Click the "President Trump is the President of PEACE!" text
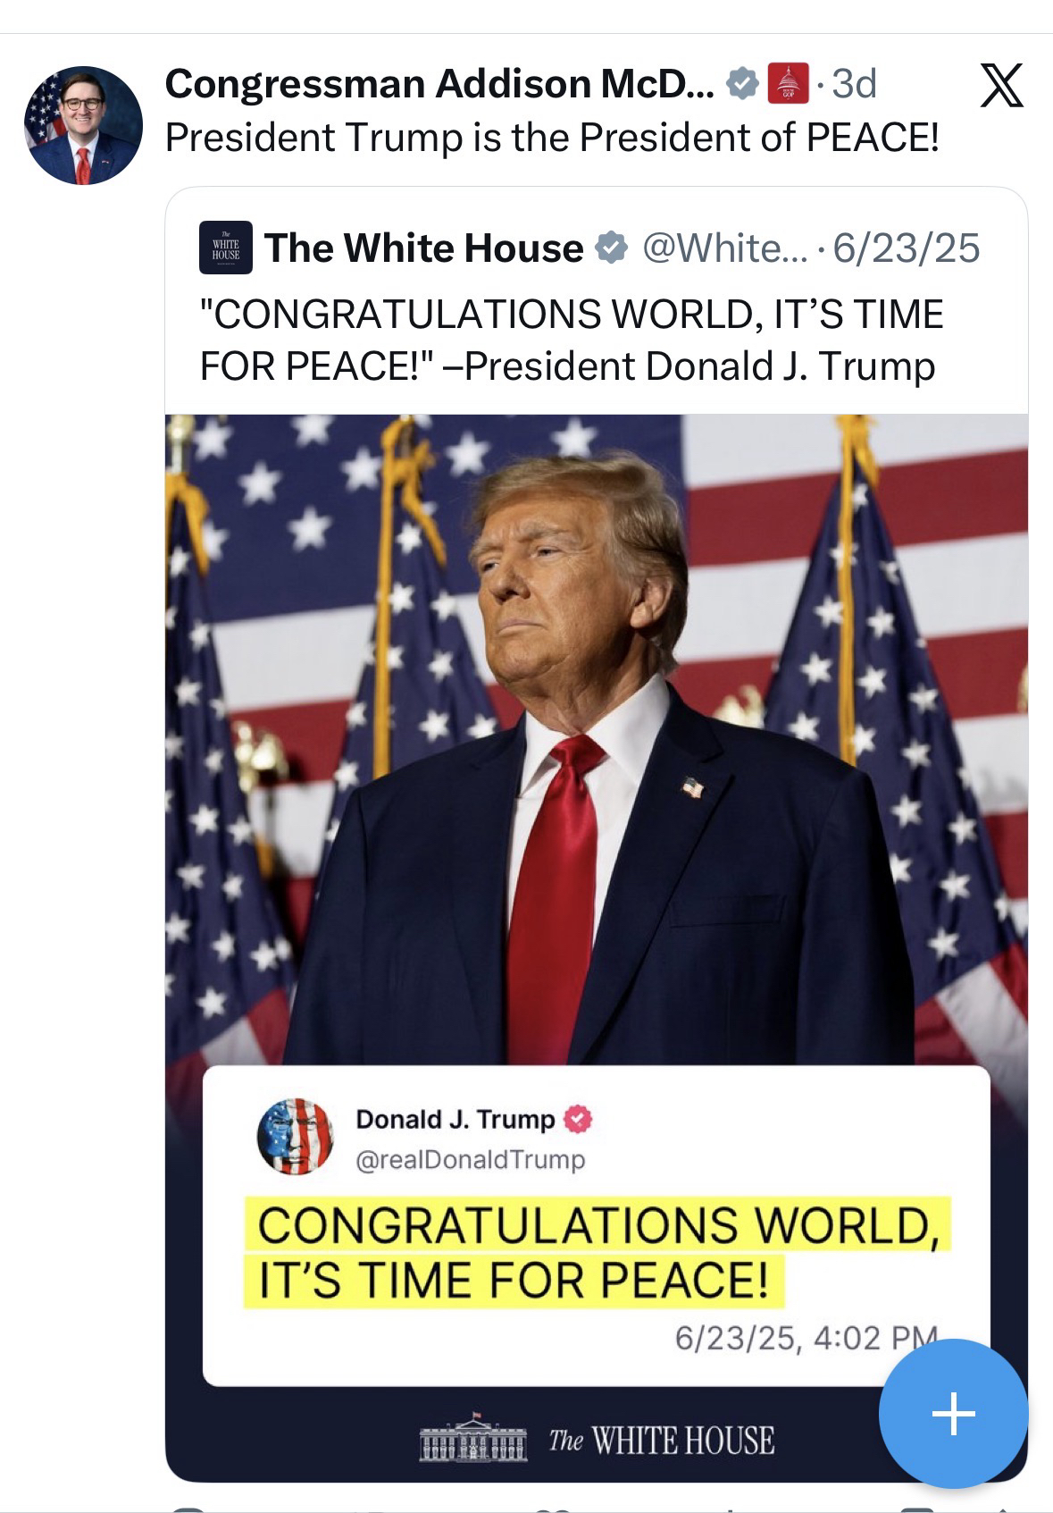Image resolution: width=1053 pixels, height=1513 pixels. [x=552, y=138]
